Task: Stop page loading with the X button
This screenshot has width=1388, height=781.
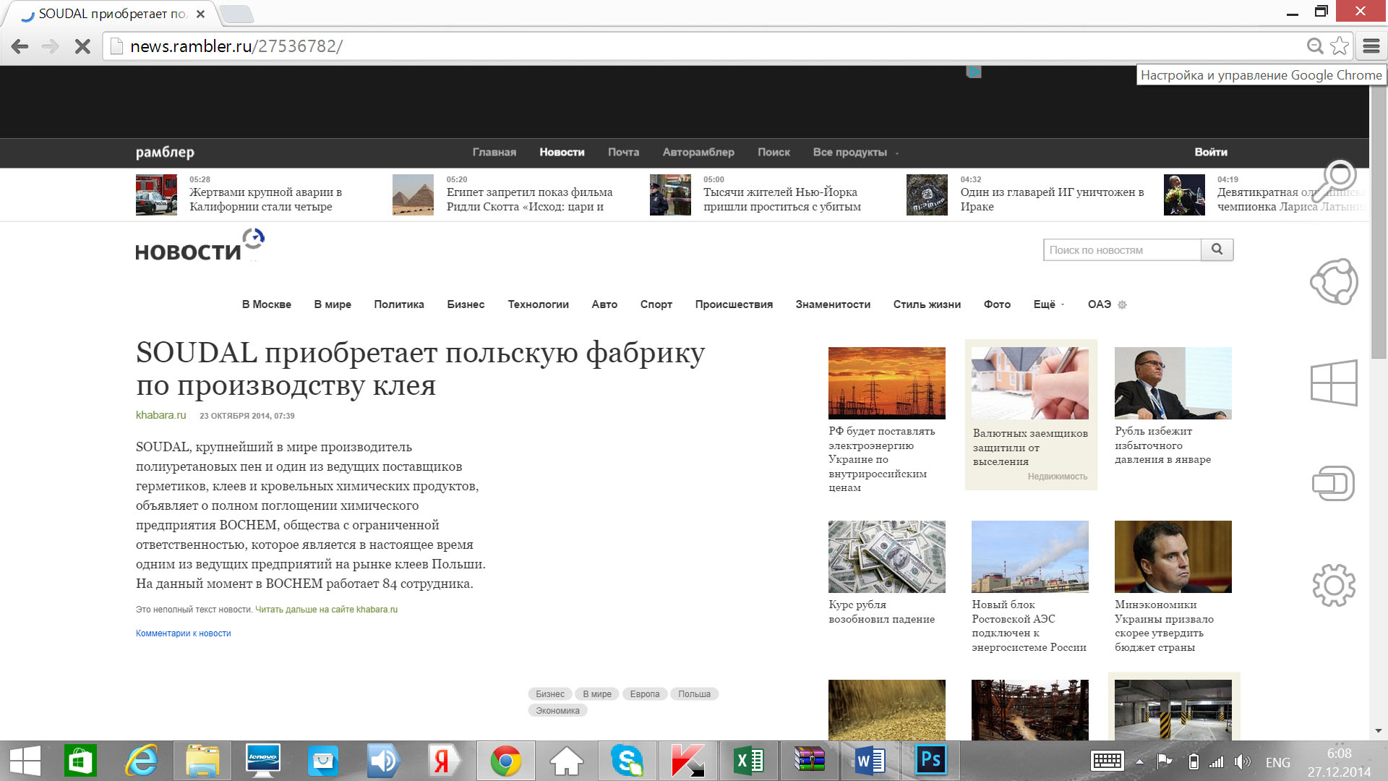Action: (x=82, y=46)
